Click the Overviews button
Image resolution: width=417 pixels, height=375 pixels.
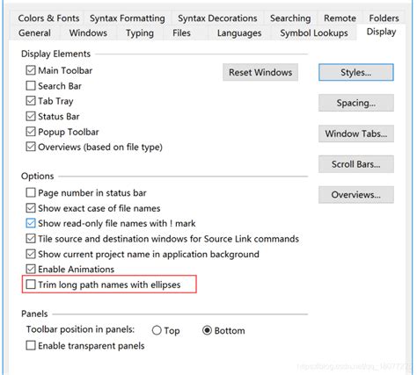356,195
